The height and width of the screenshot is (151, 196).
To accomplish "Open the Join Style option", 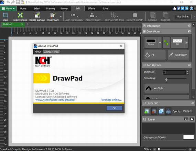I will (167, 88).
